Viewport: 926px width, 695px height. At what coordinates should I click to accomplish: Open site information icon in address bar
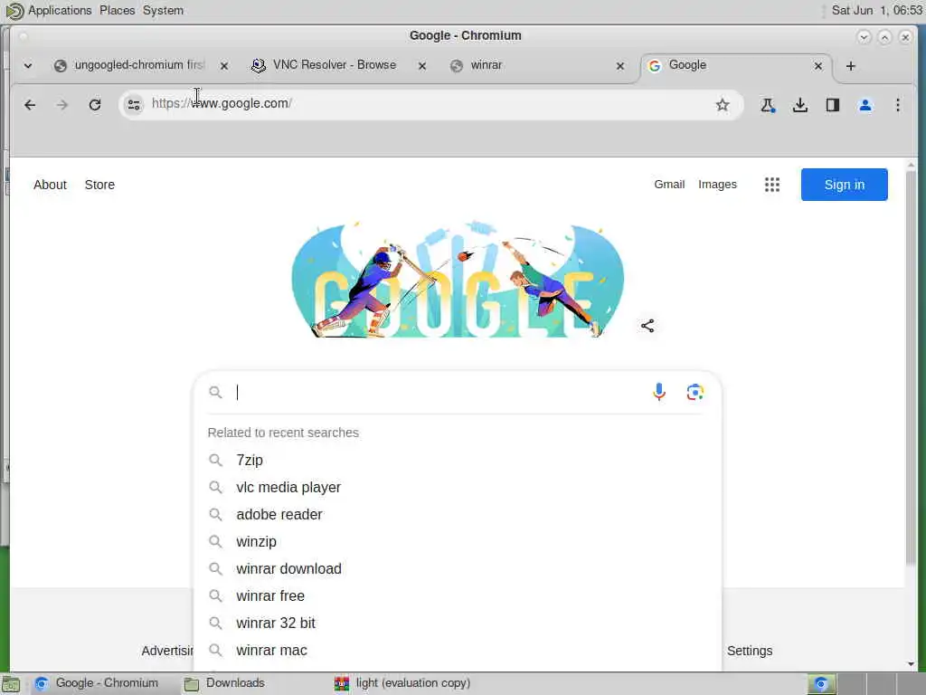click(134, 105)
